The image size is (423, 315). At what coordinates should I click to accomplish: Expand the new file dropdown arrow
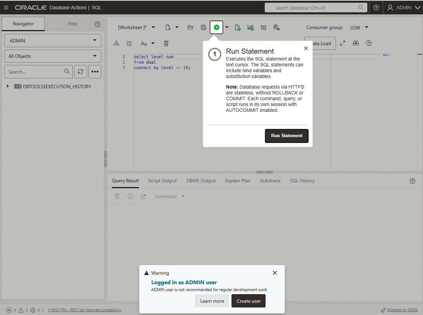[x=177, y=27]
